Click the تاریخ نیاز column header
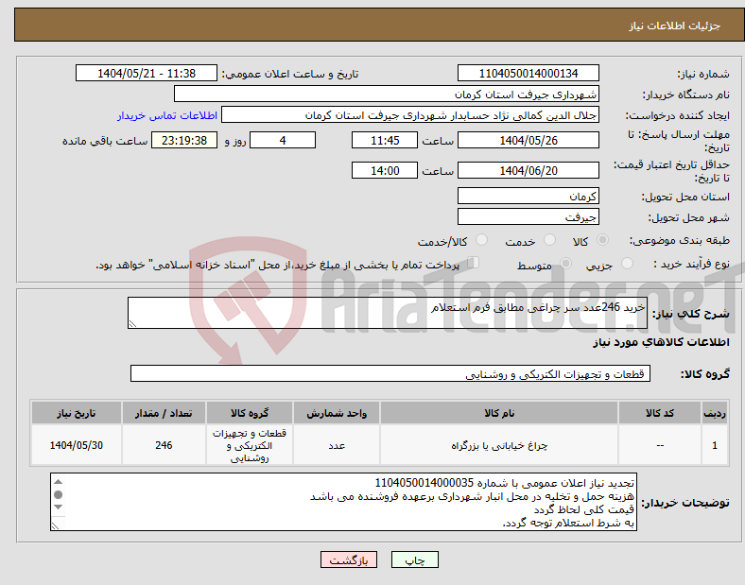The height and width of the screenshot is (585, 745). (x=76, y=413)
